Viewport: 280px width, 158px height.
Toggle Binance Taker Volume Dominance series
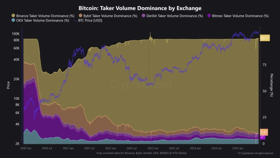coord(45,16)
